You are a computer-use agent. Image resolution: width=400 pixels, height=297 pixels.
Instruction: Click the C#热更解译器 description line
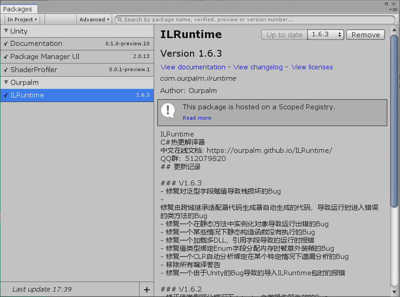click(183, 142)
